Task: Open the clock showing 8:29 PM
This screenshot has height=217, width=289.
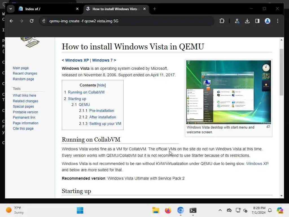Action: [259, 210]
